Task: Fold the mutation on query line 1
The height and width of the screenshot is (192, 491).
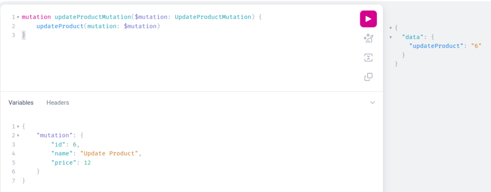Action: (x=18, y=17)
